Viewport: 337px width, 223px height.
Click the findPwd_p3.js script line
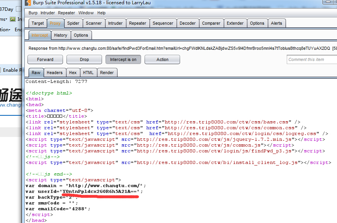coord(175,151)
